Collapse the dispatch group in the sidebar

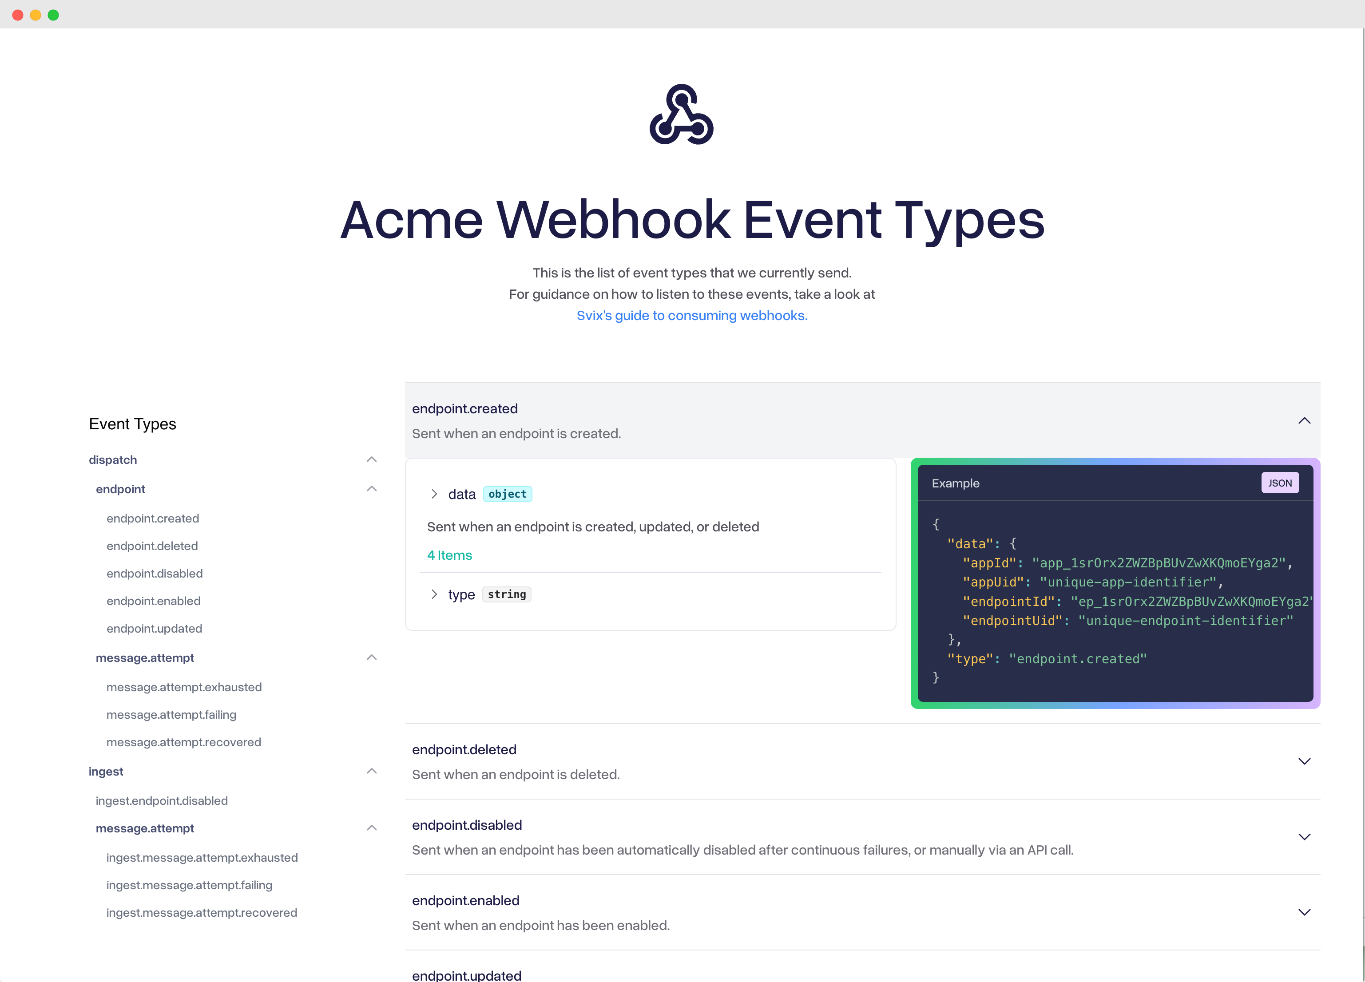(371, 459)
